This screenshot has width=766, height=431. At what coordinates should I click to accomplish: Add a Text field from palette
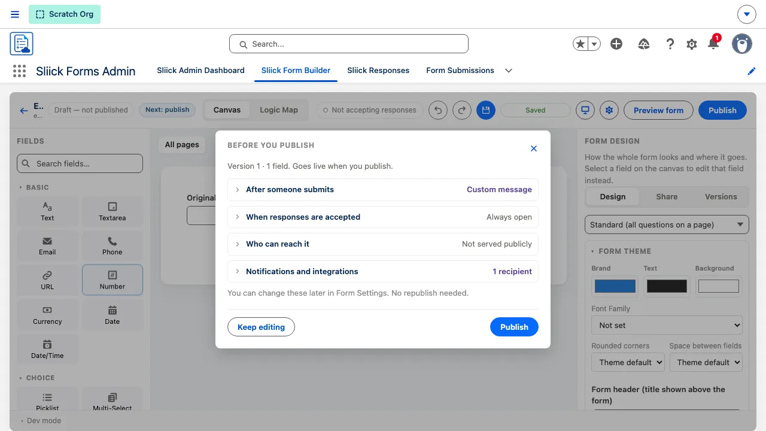(x=47, y=211)
